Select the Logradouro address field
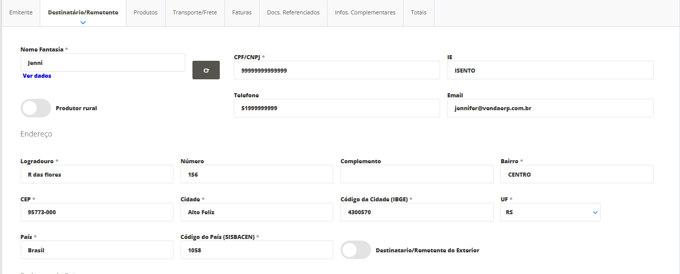Viewport: 680px width, 274px height. [96, 174]
